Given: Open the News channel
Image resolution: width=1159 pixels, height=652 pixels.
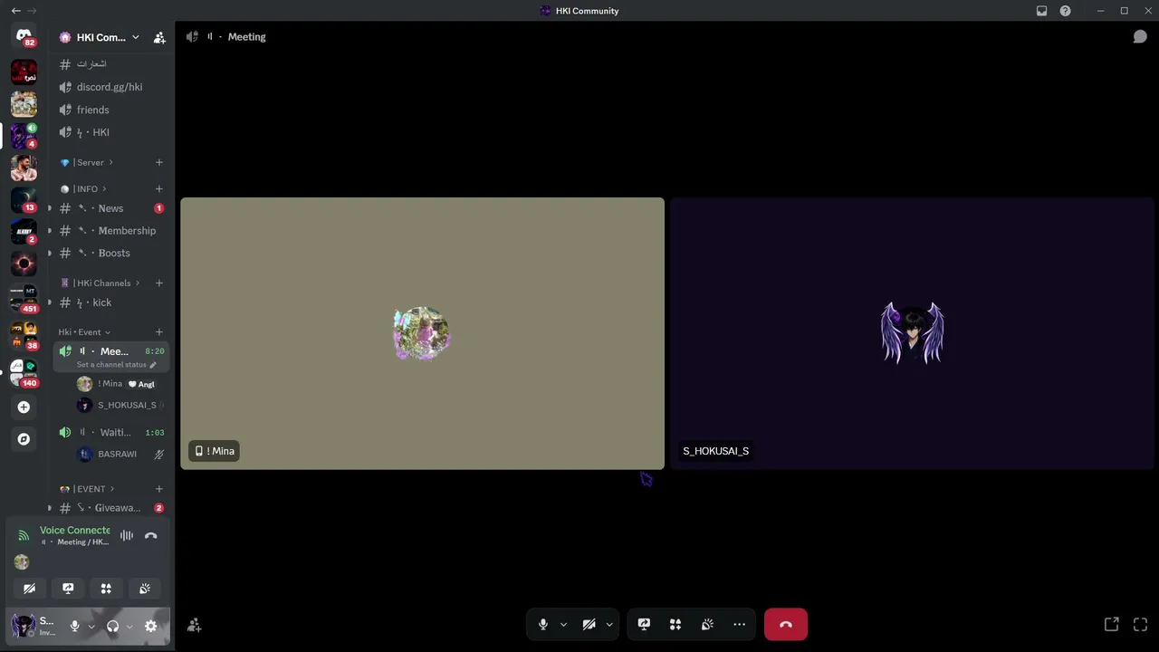Looking at the screenshot, I should click(x=111, y=208).
